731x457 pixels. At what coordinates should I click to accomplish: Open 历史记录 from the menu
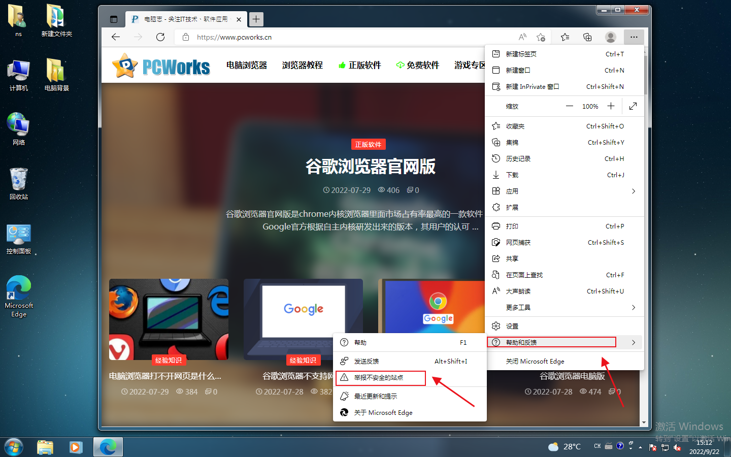point(564,158)
